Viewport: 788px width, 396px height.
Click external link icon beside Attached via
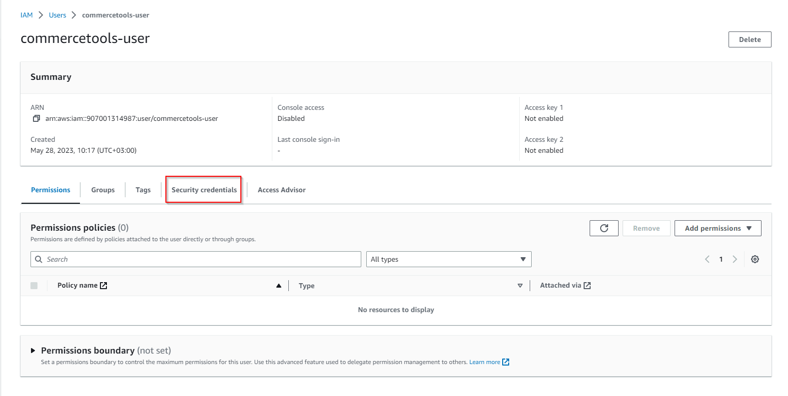click(587, 286)
